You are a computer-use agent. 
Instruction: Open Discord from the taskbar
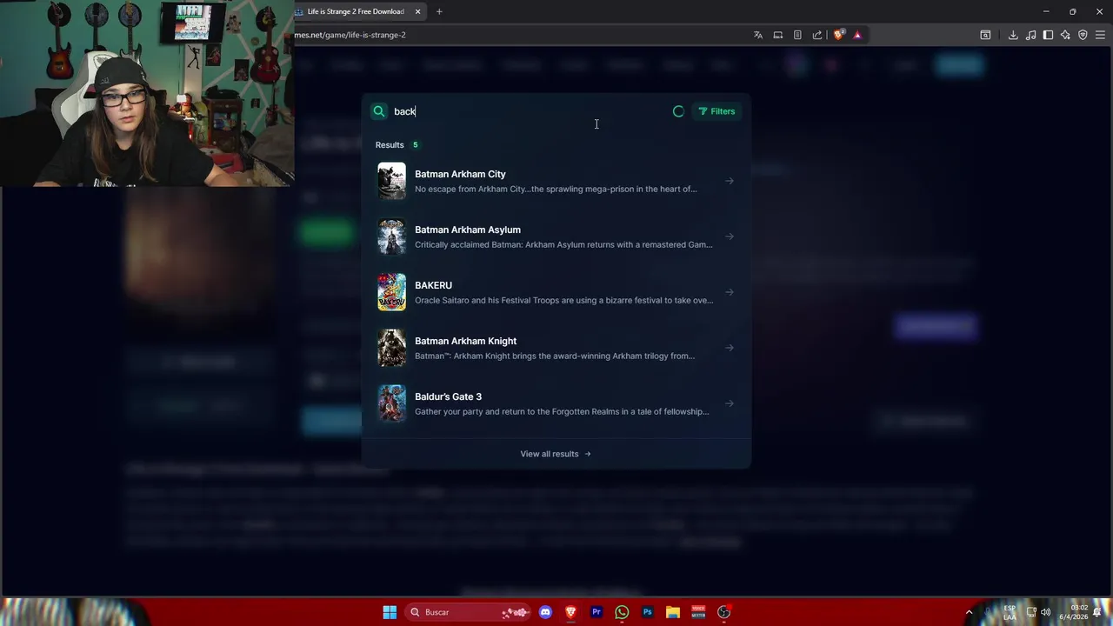point(545,612)
